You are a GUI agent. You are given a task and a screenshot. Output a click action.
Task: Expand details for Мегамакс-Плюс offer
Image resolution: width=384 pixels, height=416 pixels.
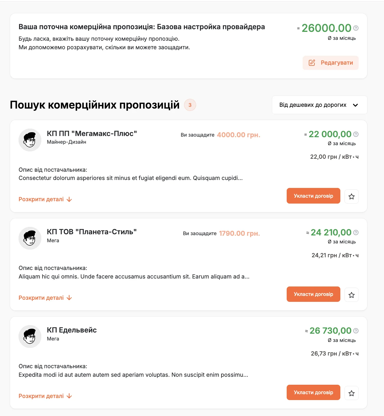coord(45,199)
